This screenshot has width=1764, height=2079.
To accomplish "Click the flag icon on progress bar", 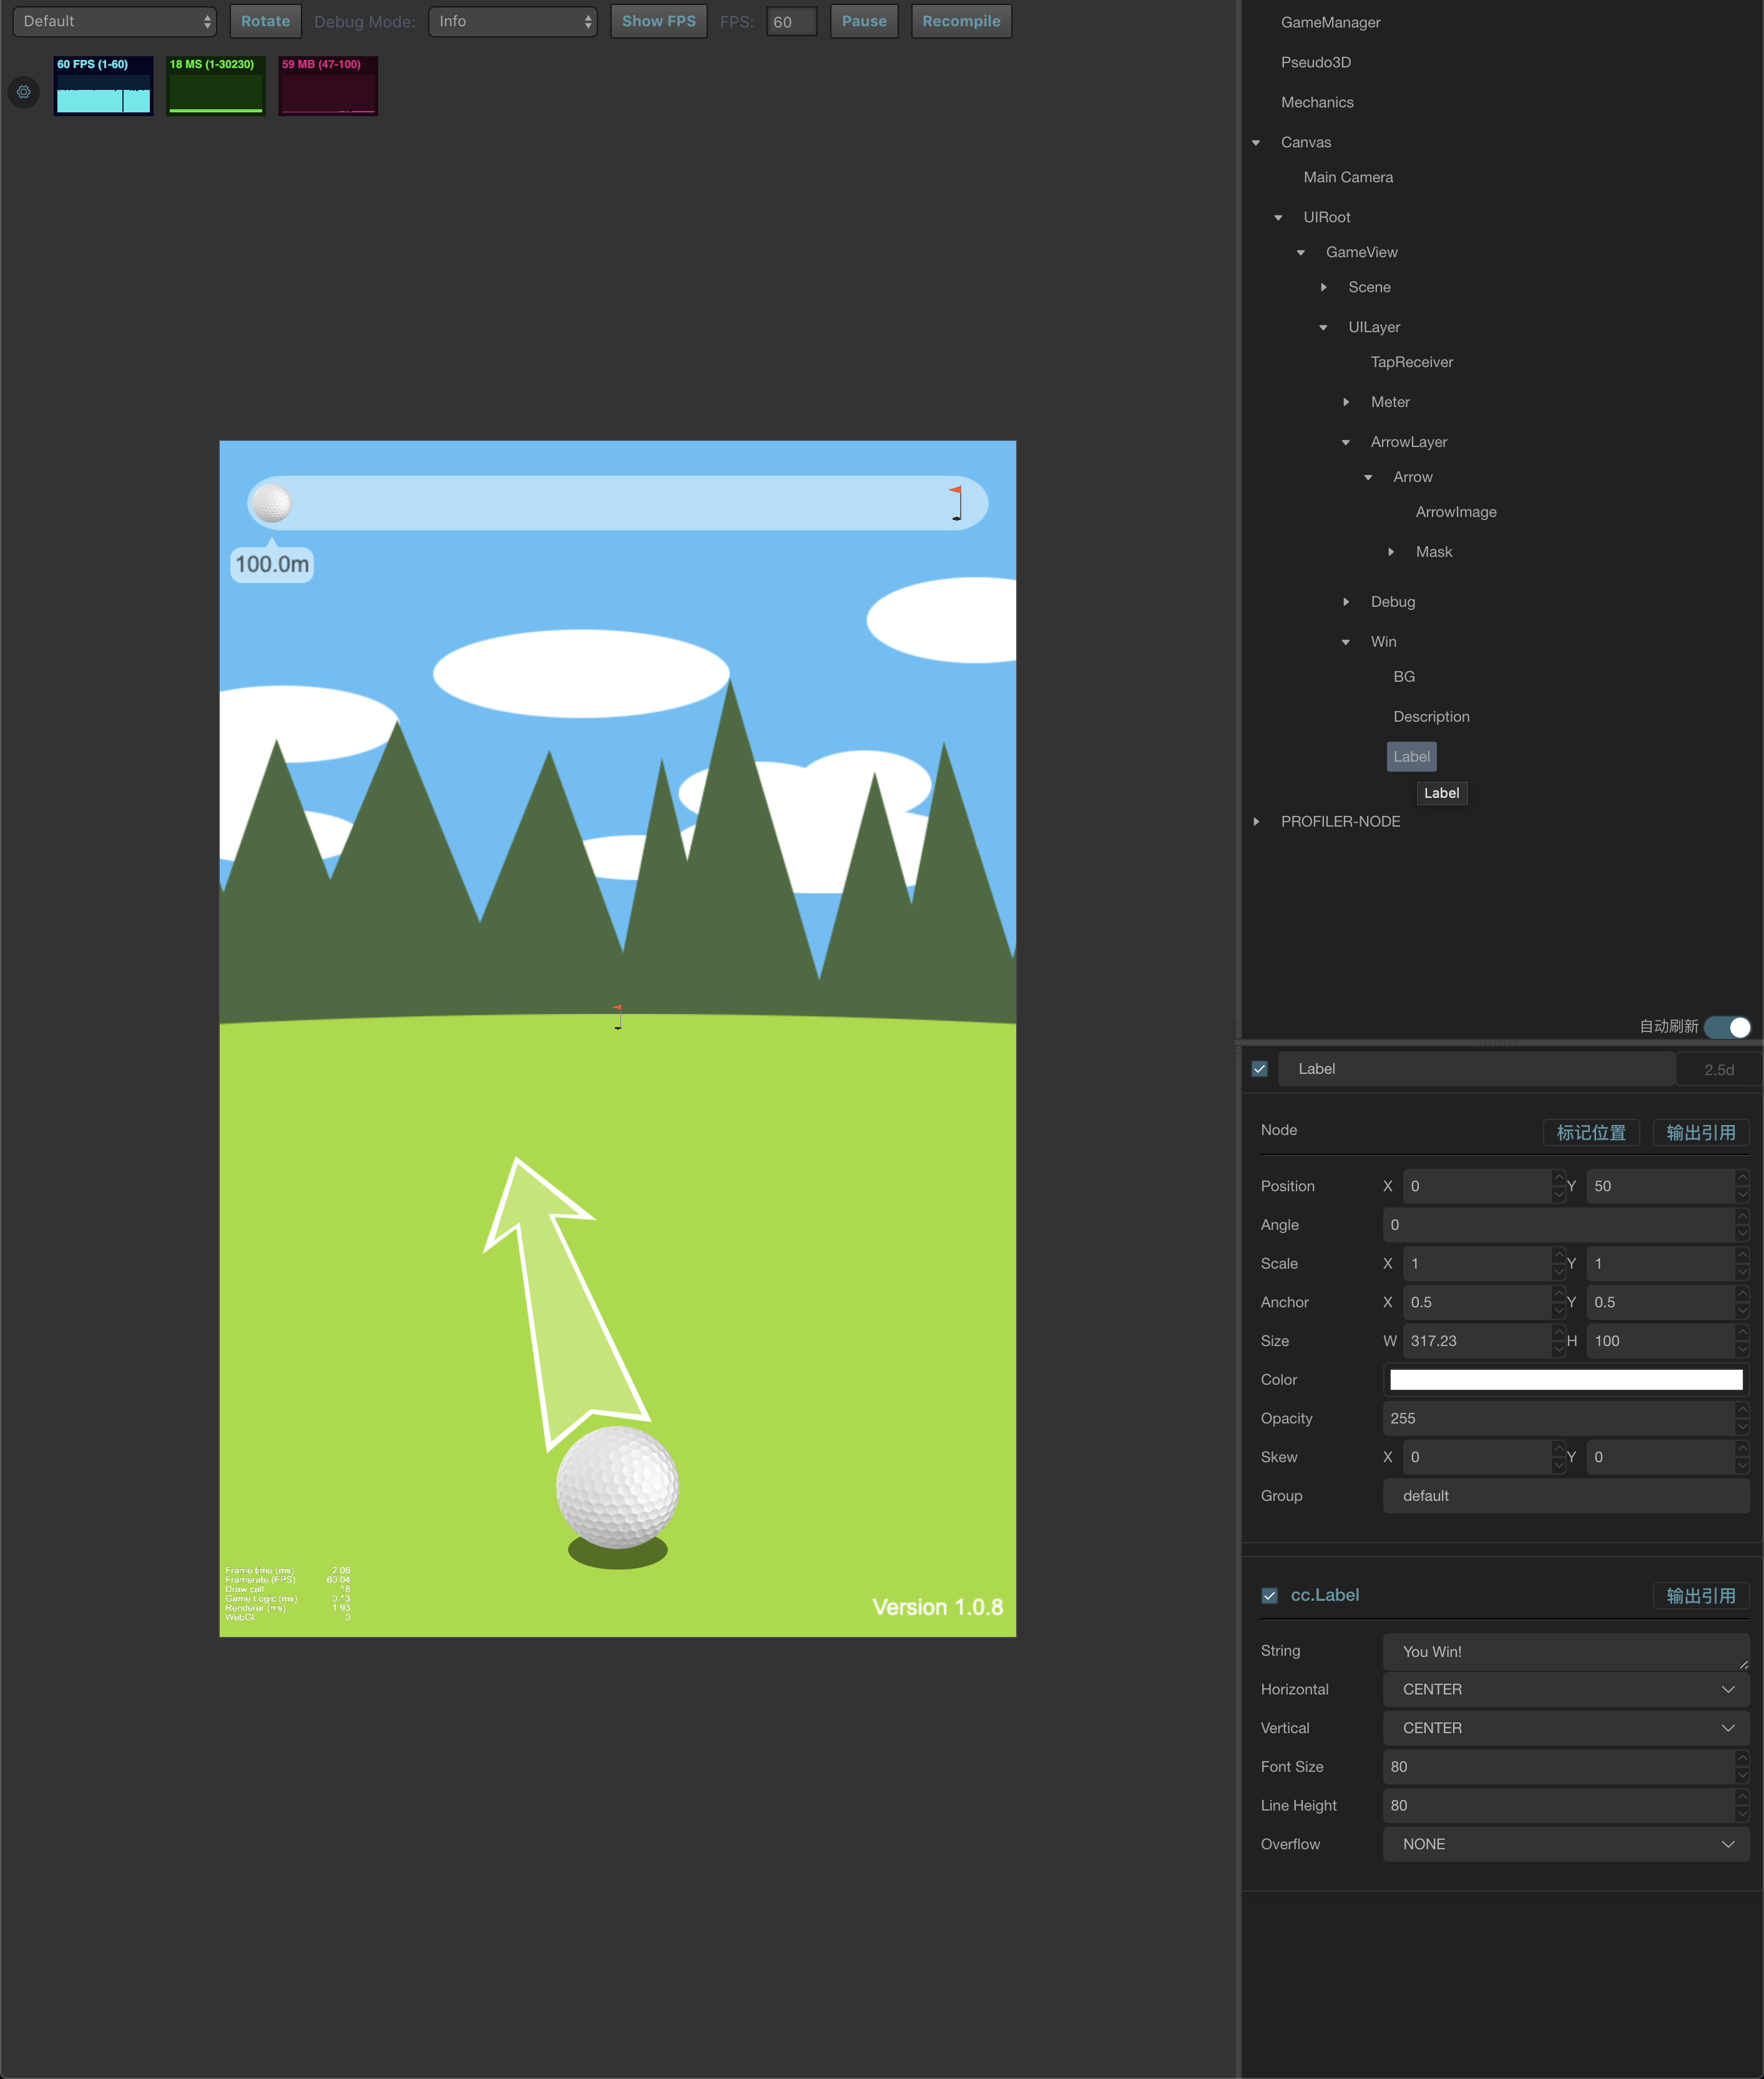I will pos(956,503).
